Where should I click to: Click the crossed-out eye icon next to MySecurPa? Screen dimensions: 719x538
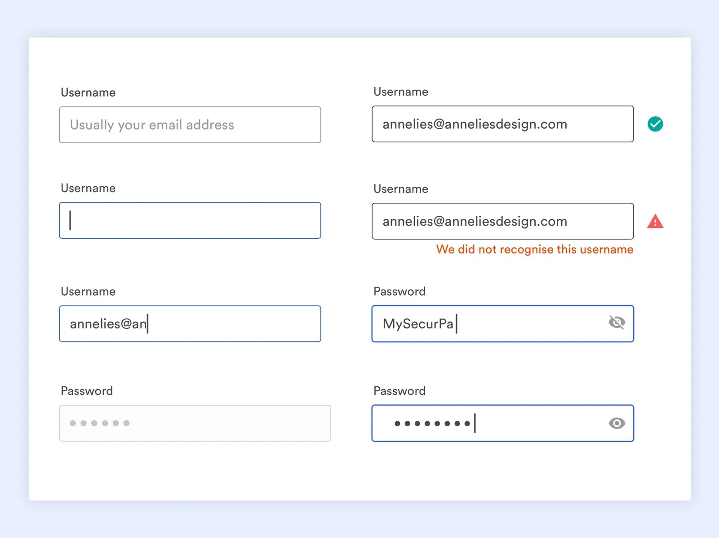pyautogui.click(x=617, y=322)
